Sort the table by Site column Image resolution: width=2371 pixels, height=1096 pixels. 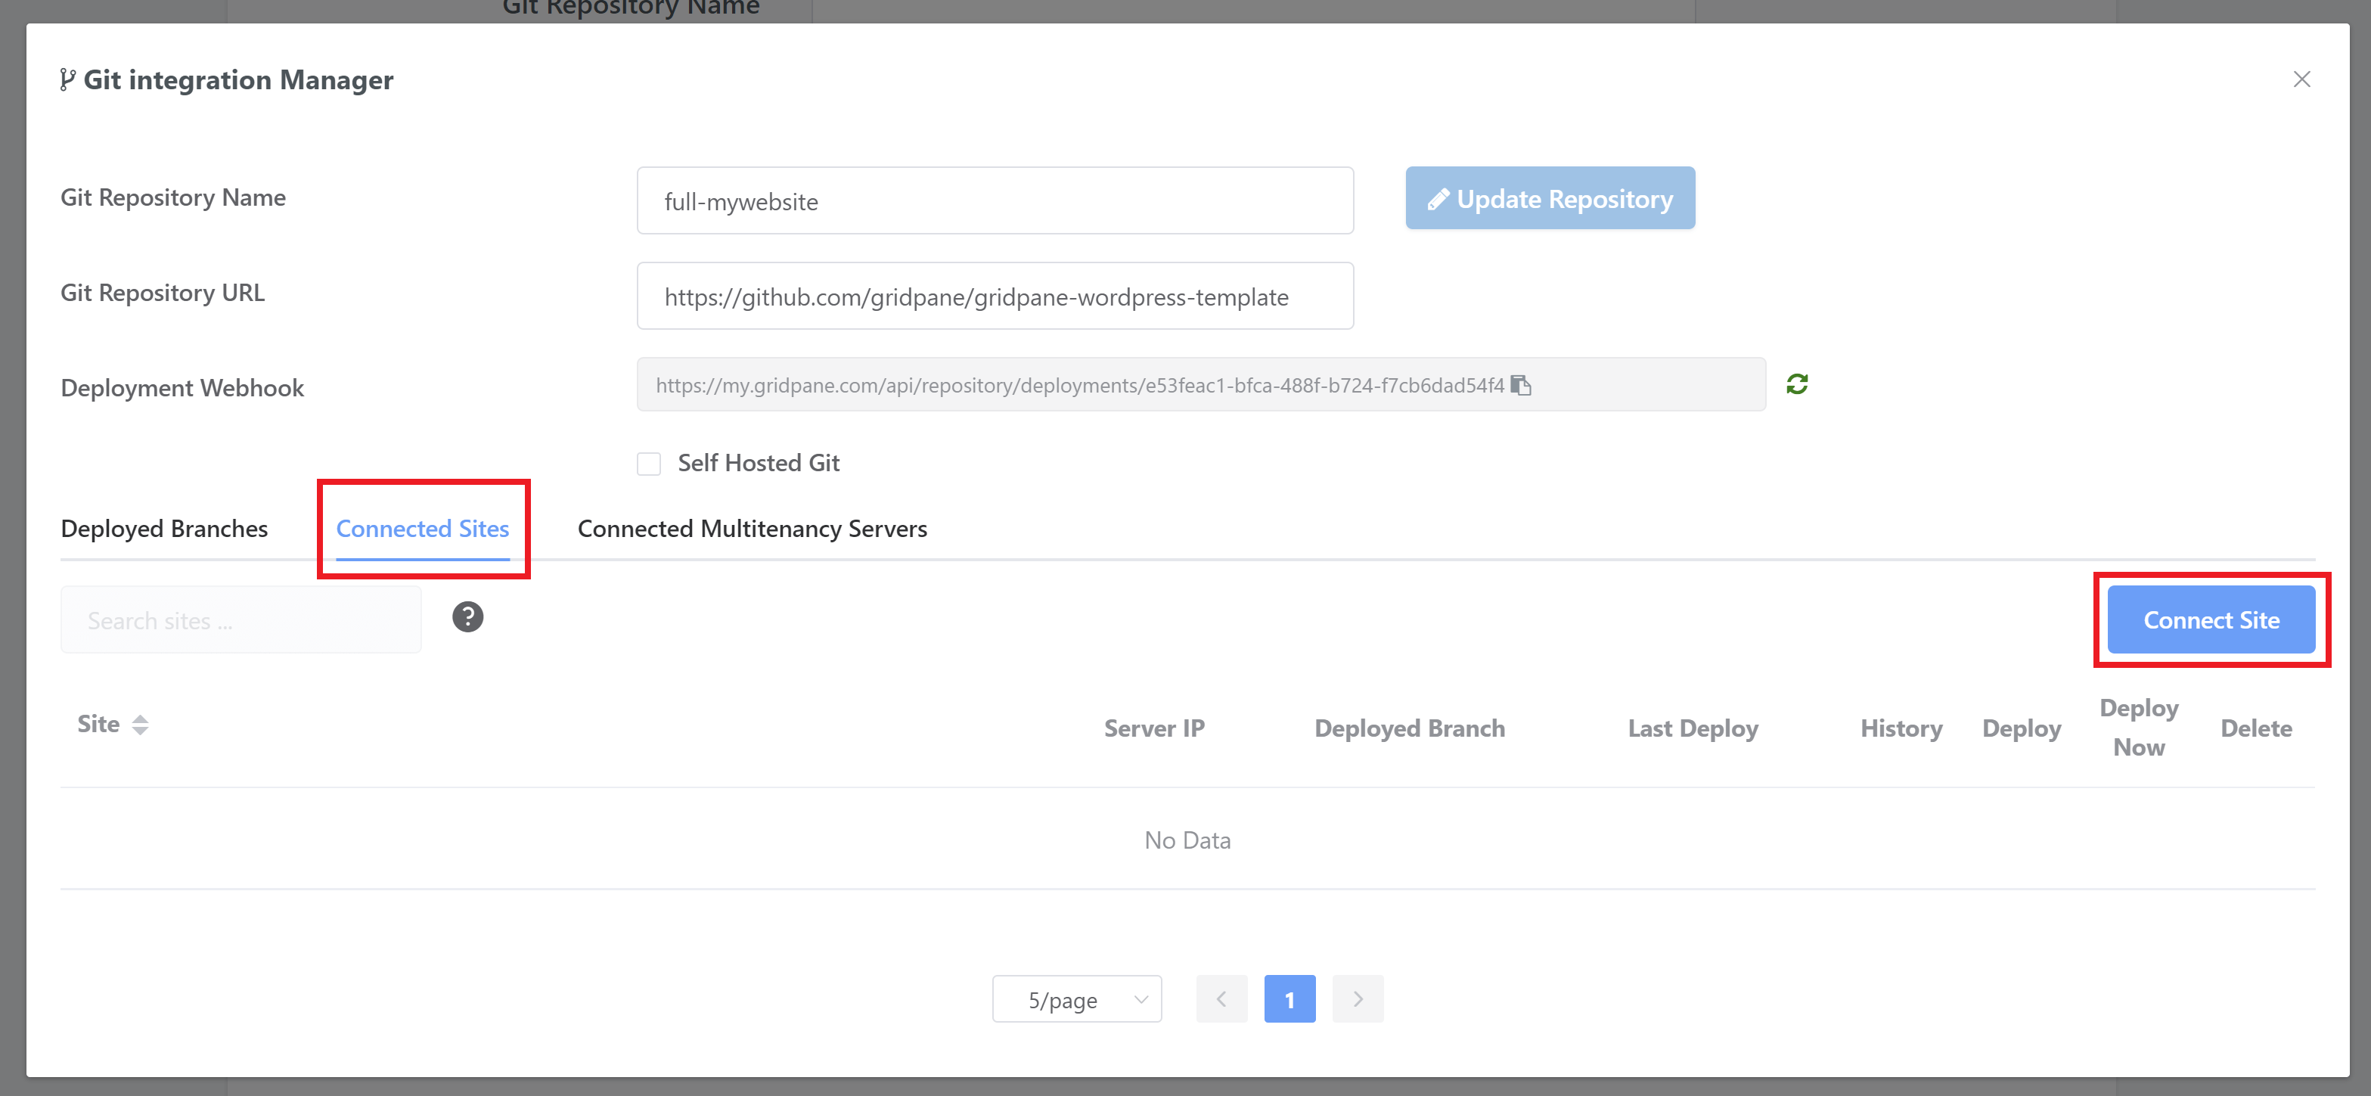click(x=140, y=725)
